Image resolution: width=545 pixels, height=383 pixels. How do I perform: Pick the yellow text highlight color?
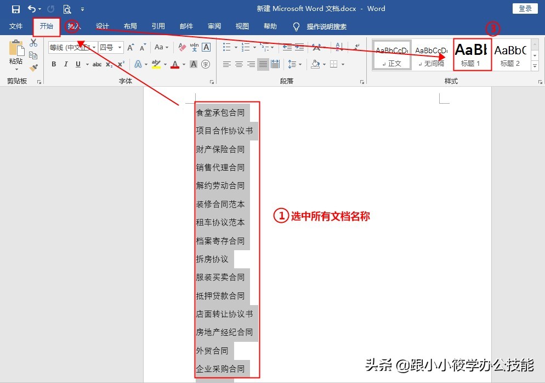[156, 64]
